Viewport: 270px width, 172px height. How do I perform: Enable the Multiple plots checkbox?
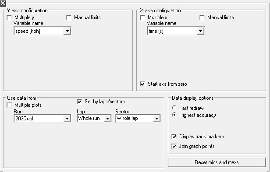(x=9, y=105)
